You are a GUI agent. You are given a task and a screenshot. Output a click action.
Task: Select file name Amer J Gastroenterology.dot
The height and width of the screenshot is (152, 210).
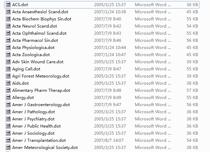(41, 105)
